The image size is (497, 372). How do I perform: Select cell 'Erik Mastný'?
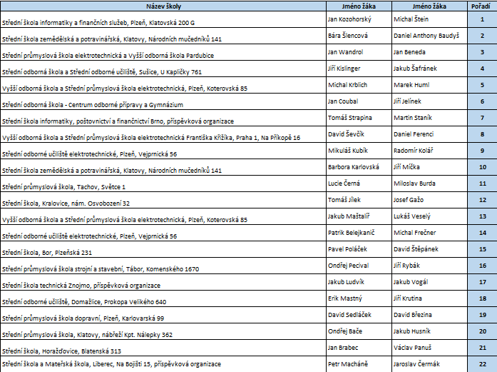(359, 298)
